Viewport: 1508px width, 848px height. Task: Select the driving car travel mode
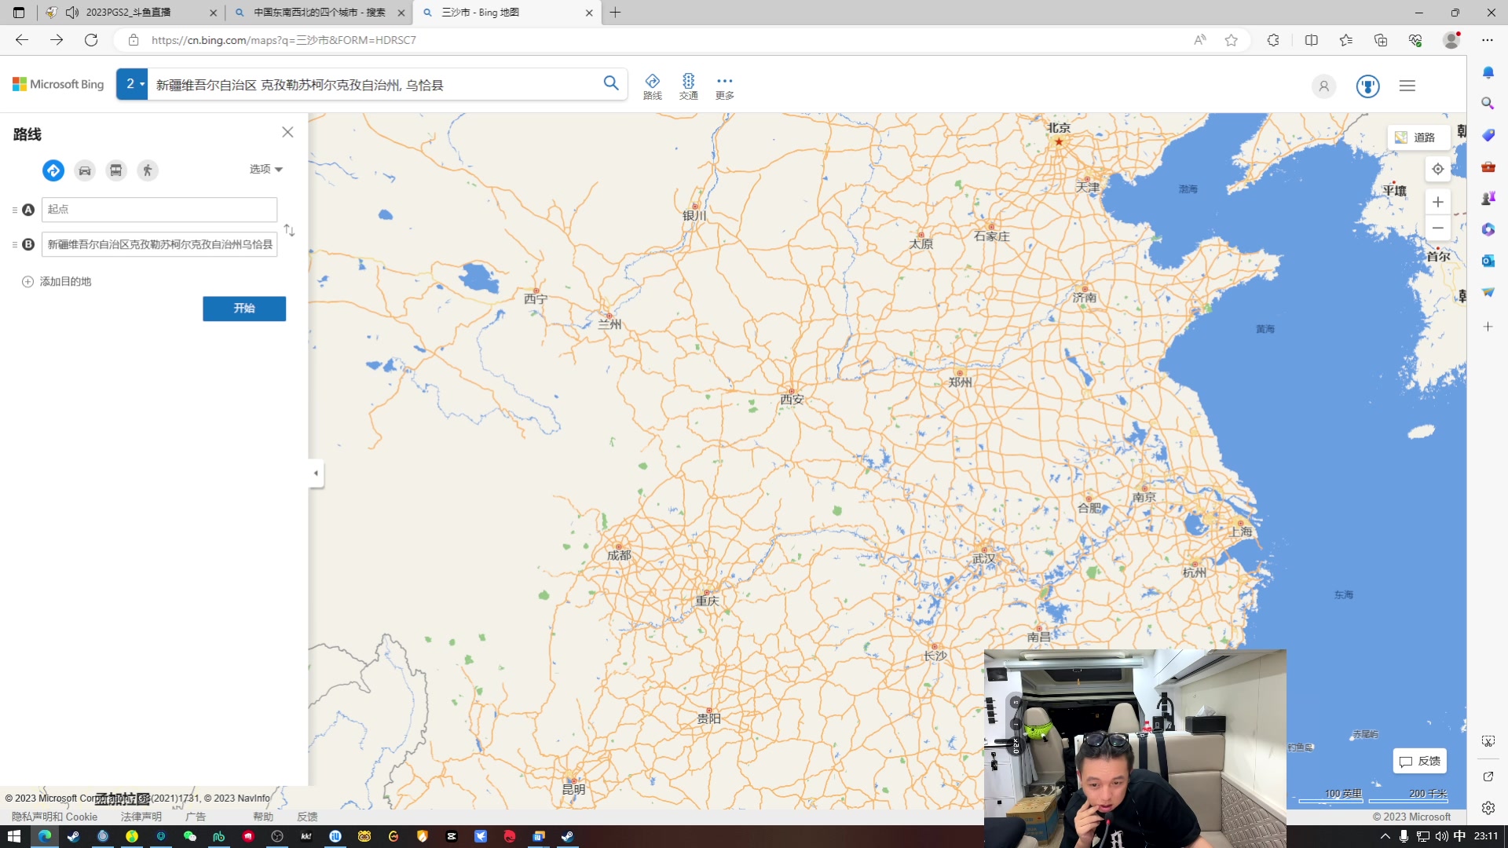coord(85,170)
